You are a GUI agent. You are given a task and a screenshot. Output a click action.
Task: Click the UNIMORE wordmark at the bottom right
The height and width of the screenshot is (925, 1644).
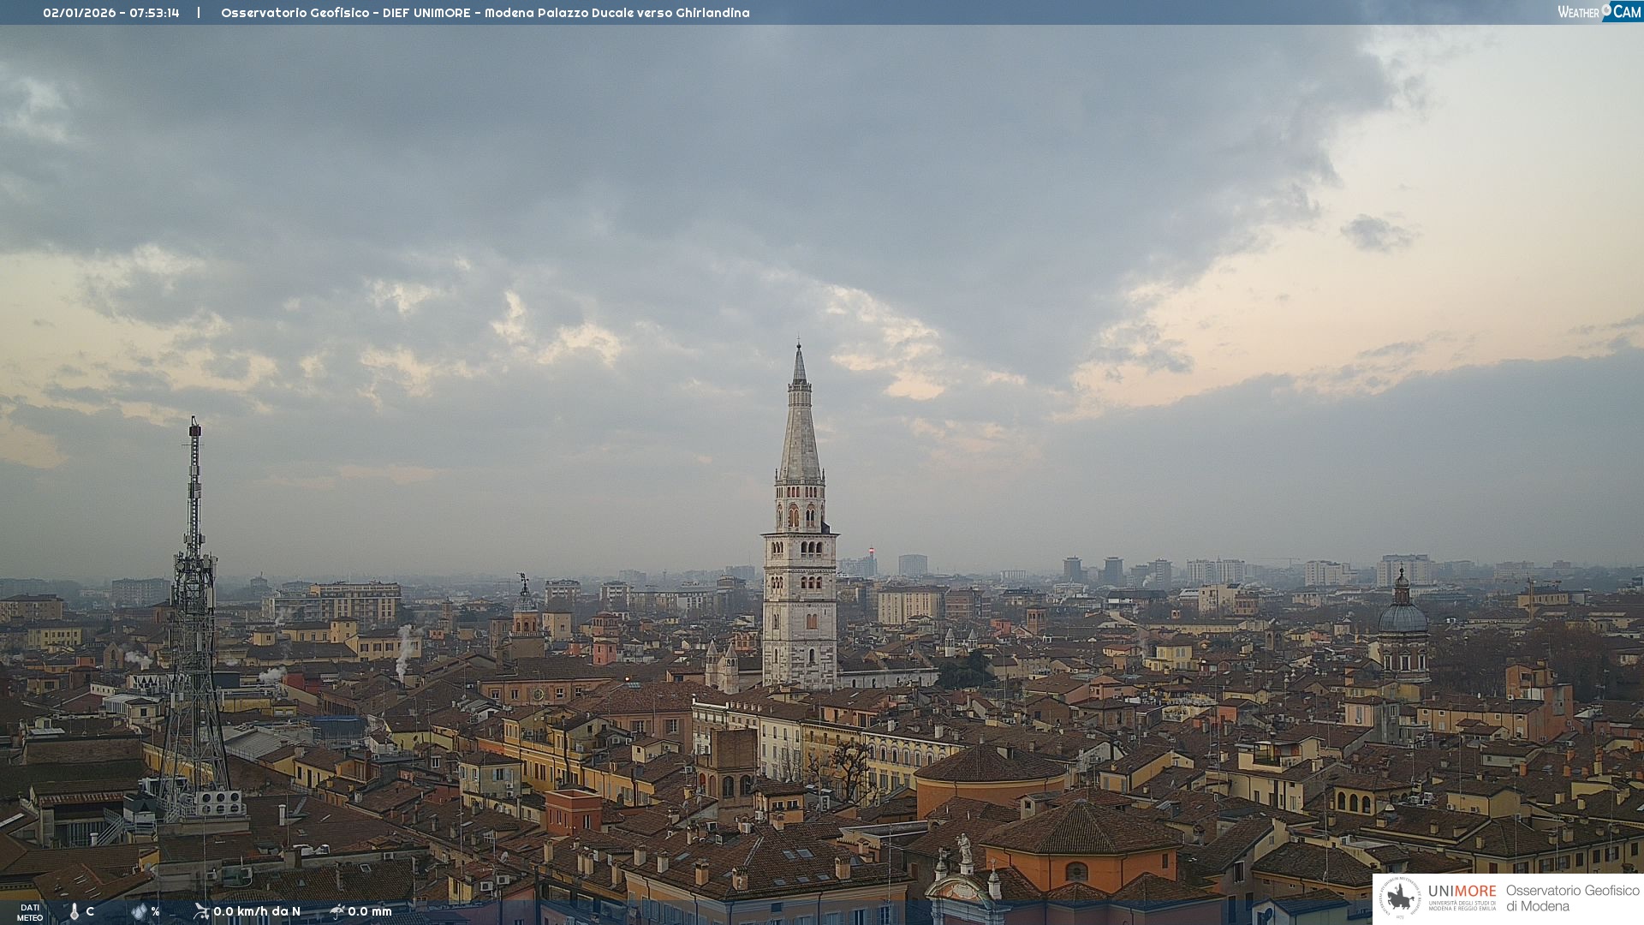pyautogui.click(x=1462, y=892)
